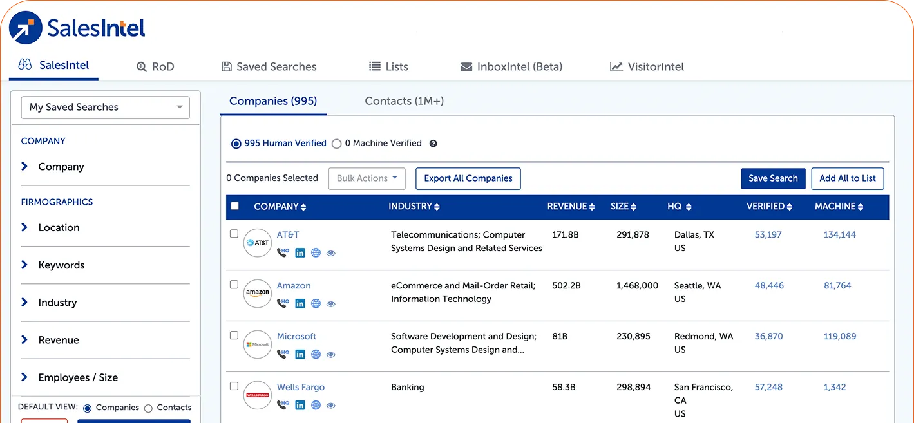Screen dimensions: 914x423
Task: Open VisitorIntel chart section
Action: (646, 66)
